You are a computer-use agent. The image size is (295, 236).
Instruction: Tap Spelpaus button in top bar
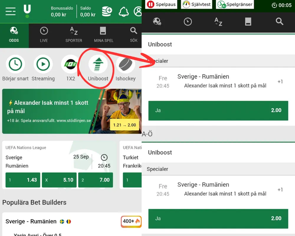coord(161,4)
